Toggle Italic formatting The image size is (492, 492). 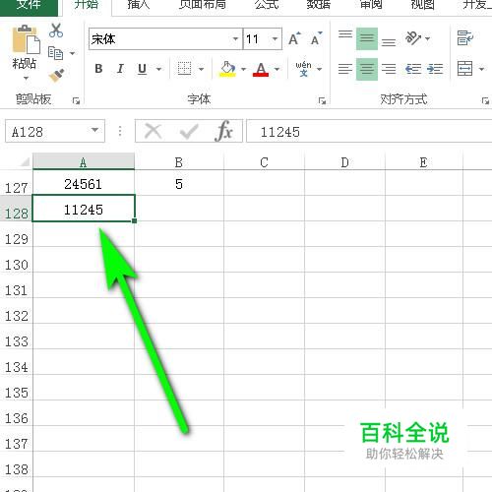[x=120, y=69]
